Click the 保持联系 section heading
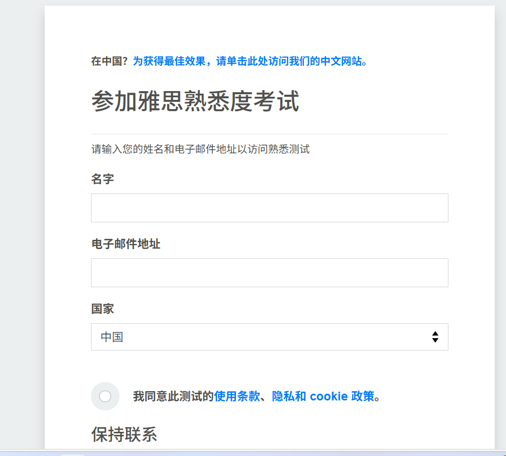 click(x=124, y=434)
